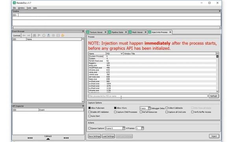The image size is (252, 142).
Task: Click the Inject into Process tab icon
Action: (x=150, y=32)
